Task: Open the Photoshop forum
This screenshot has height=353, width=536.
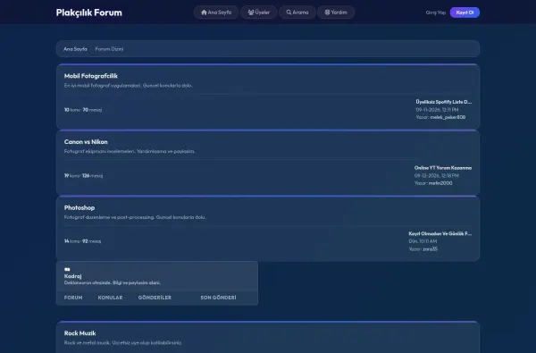Action: pyautogui.click(x=80, y=207)
